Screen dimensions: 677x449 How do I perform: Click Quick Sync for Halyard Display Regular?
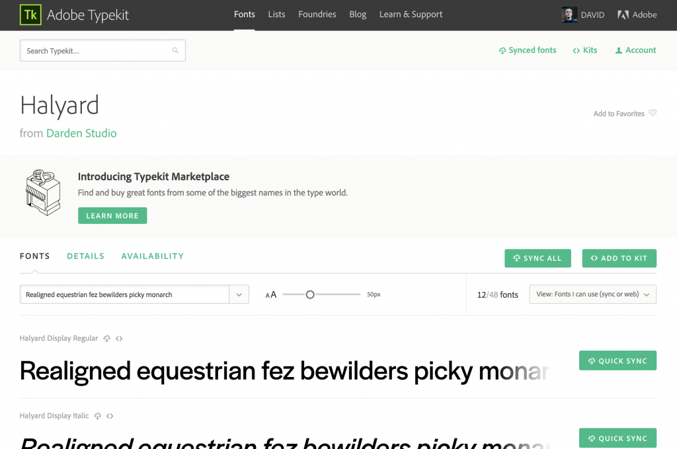click(x=617, y=361)
